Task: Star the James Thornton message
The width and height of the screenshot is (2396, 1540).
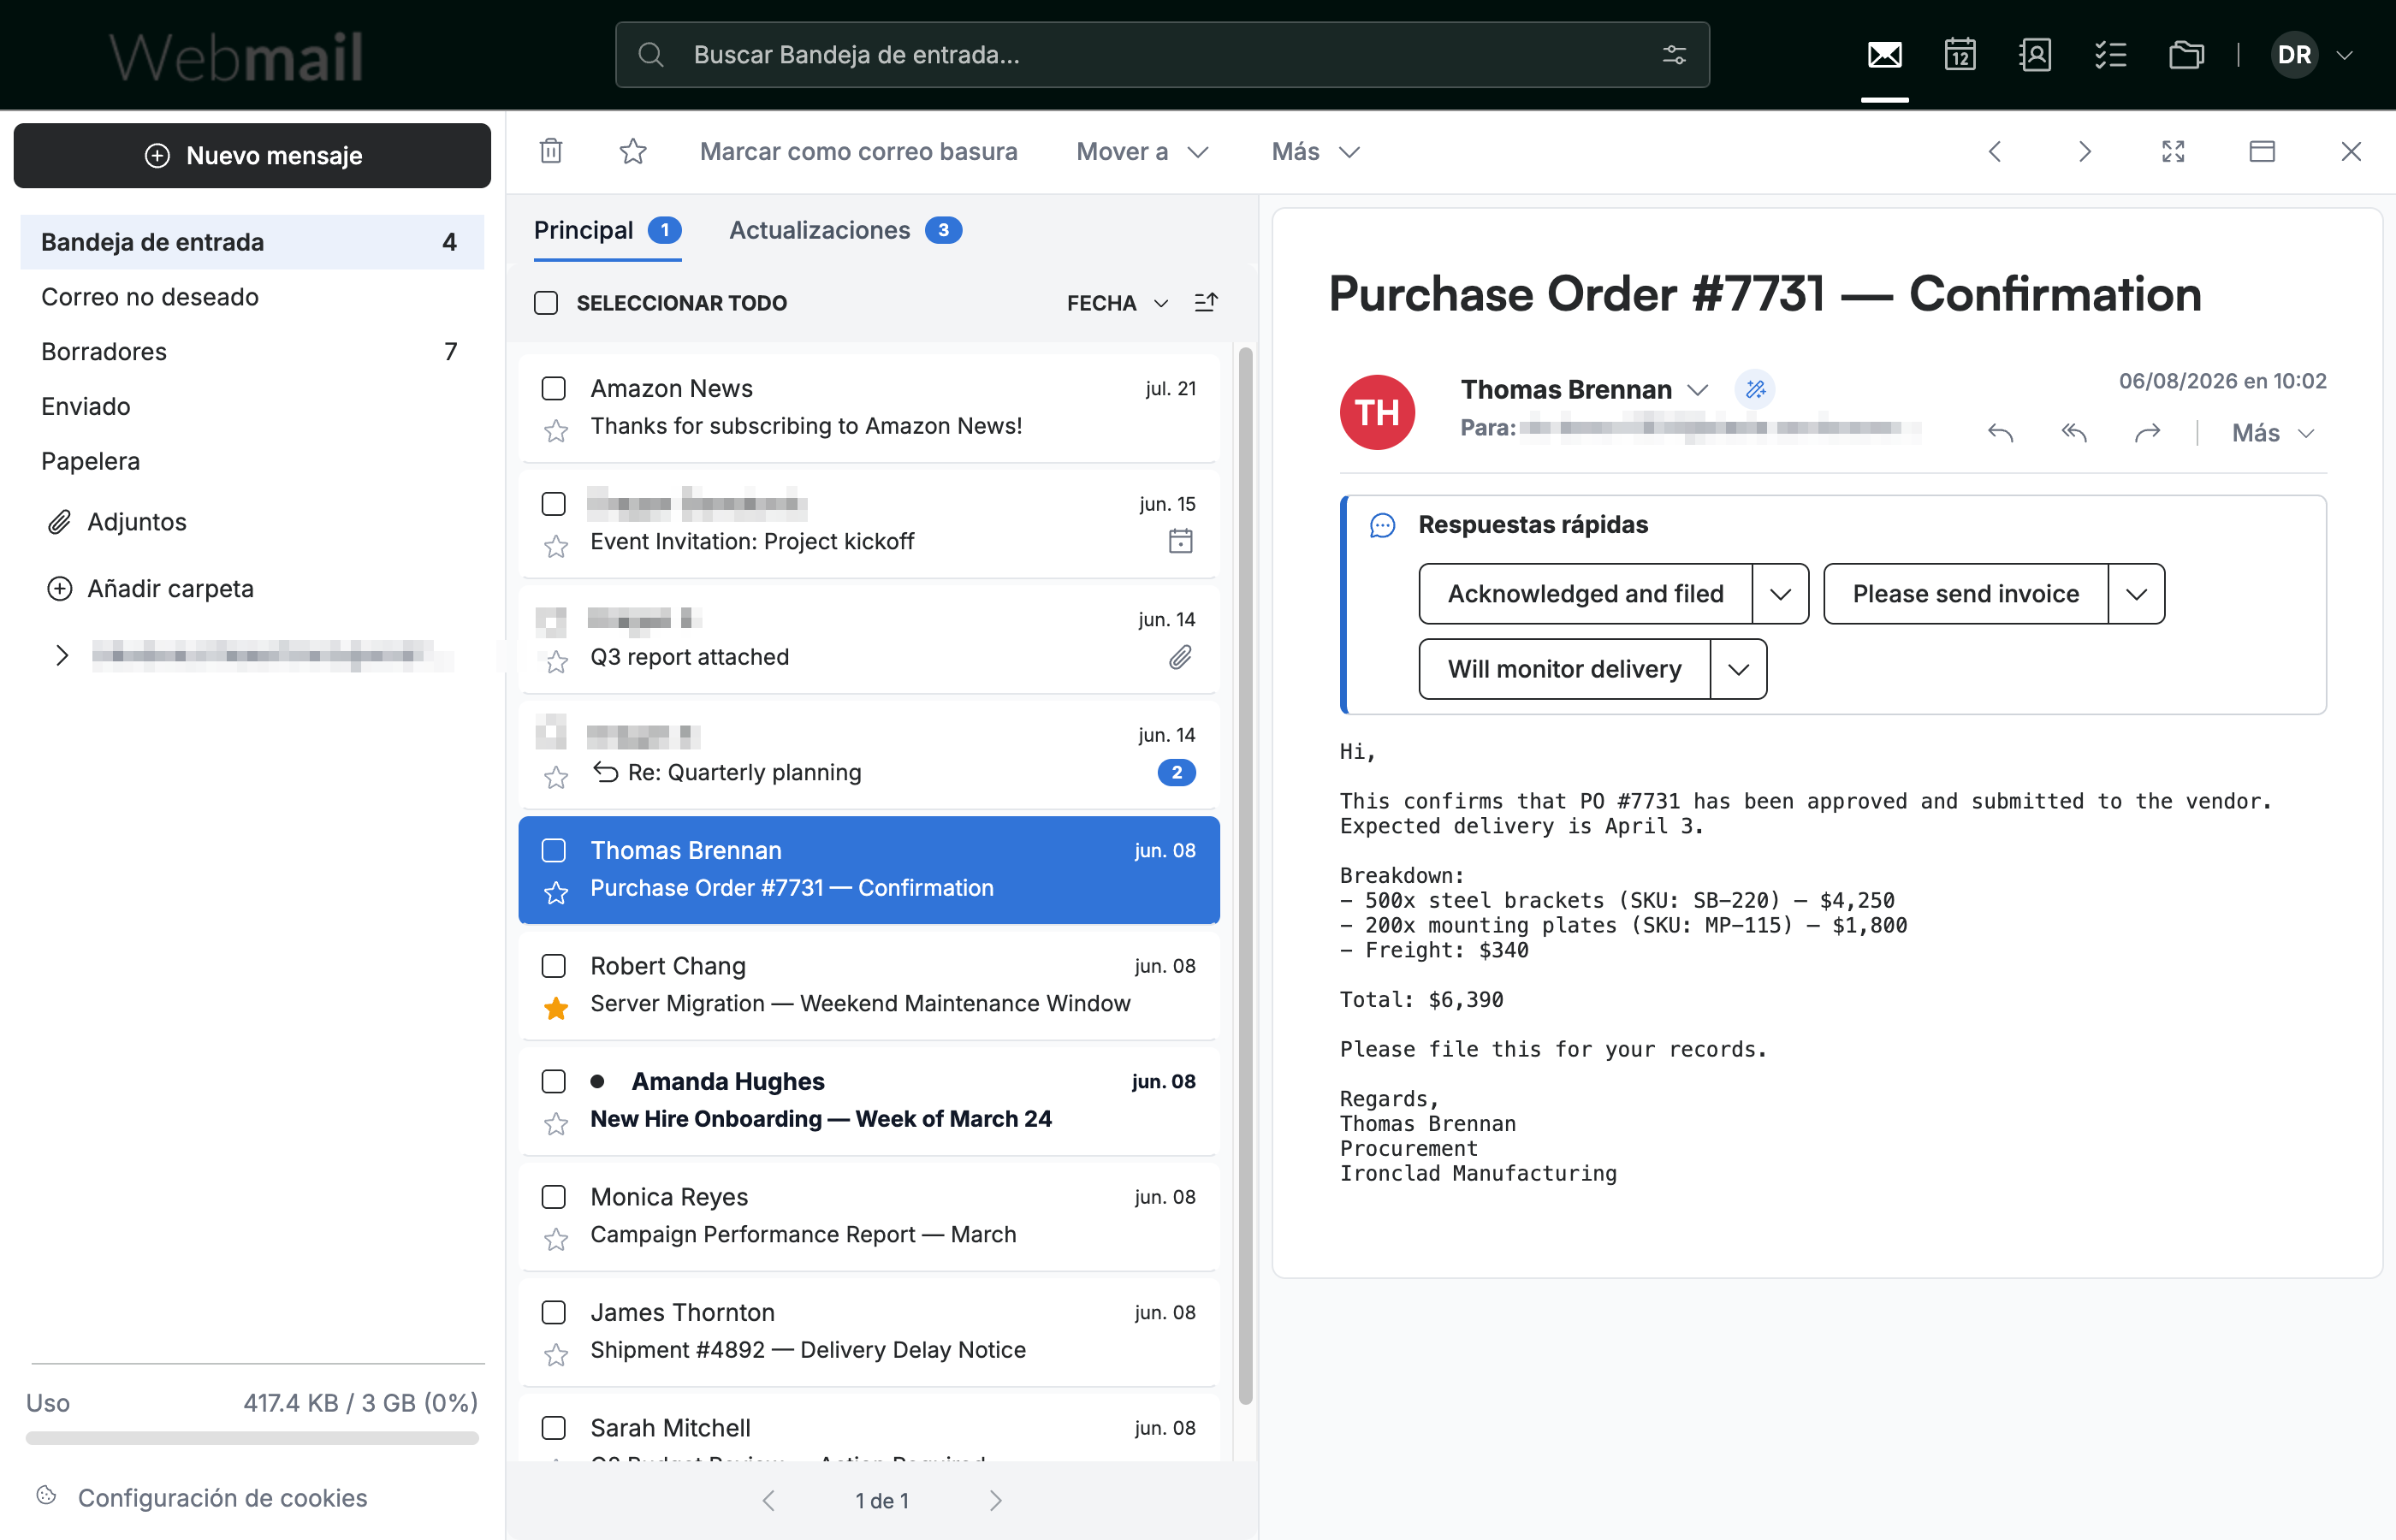Action: (x=556, y=1355)
